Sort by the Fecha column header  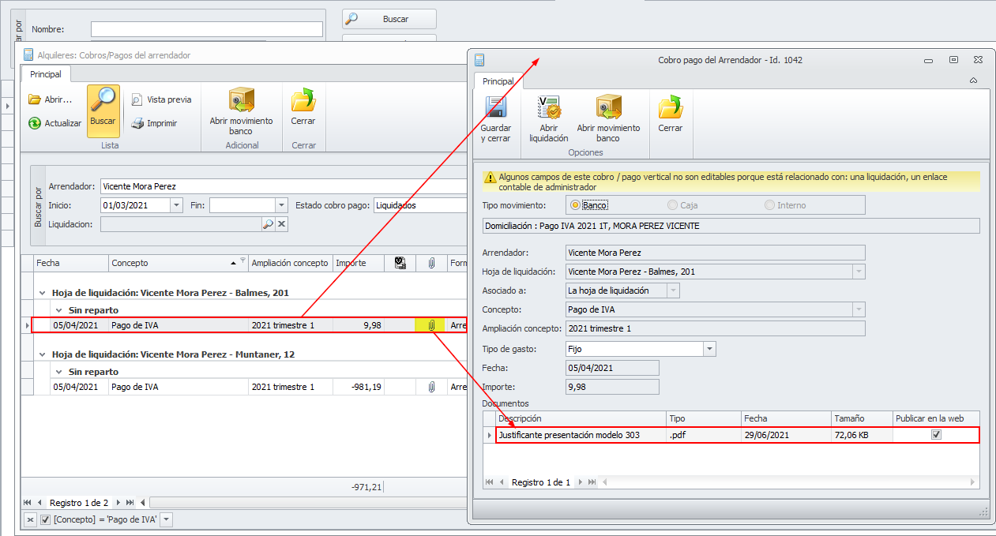[71, 263]
